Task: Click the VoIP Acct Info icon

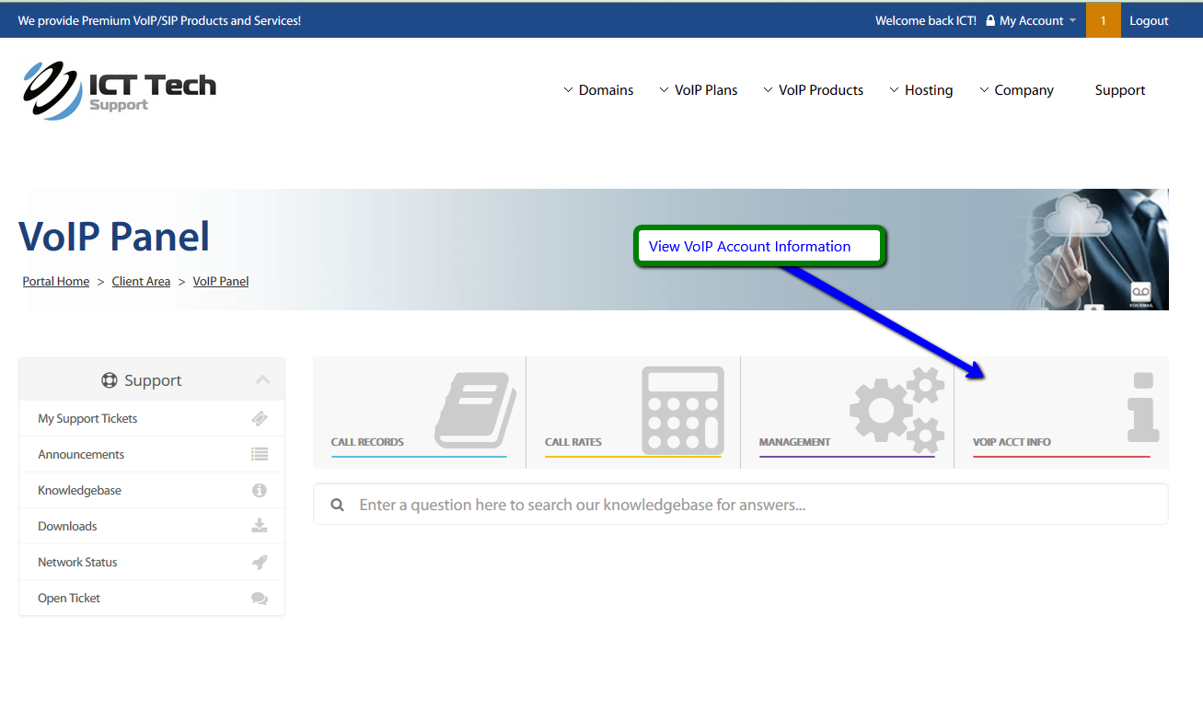Action: point(1142,407)
